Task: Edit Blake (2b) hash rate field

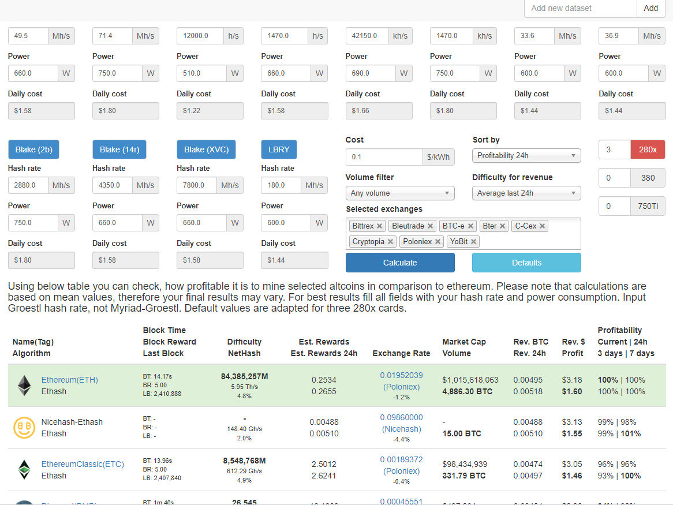Action: 28,185
